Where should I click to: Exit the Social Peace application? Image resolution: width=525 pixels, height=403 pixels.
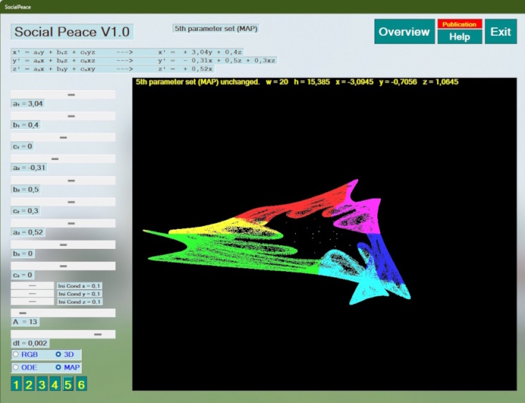coord(501,32)
